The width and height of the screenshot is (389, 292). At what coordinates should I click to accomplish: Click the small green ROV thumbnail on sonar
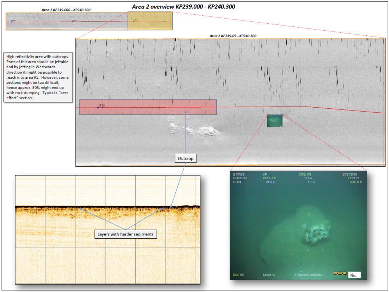[275, 121]
